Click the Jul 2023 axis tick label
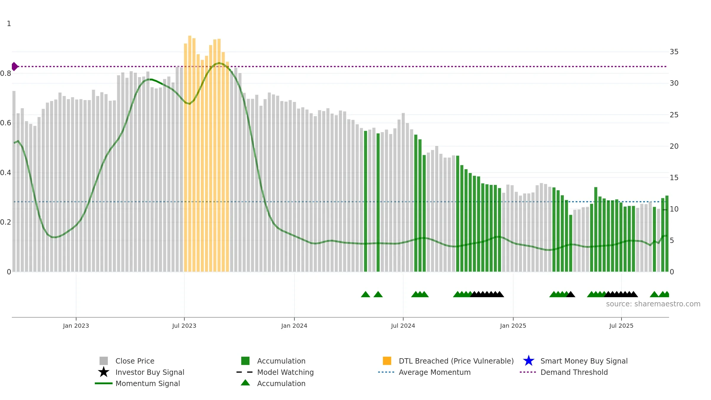Screen dimensions: 711x400 (x=184, y=326)
